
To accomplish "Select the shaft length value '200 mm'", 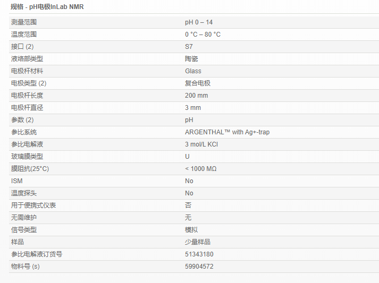I will click(x=196, y=96).
